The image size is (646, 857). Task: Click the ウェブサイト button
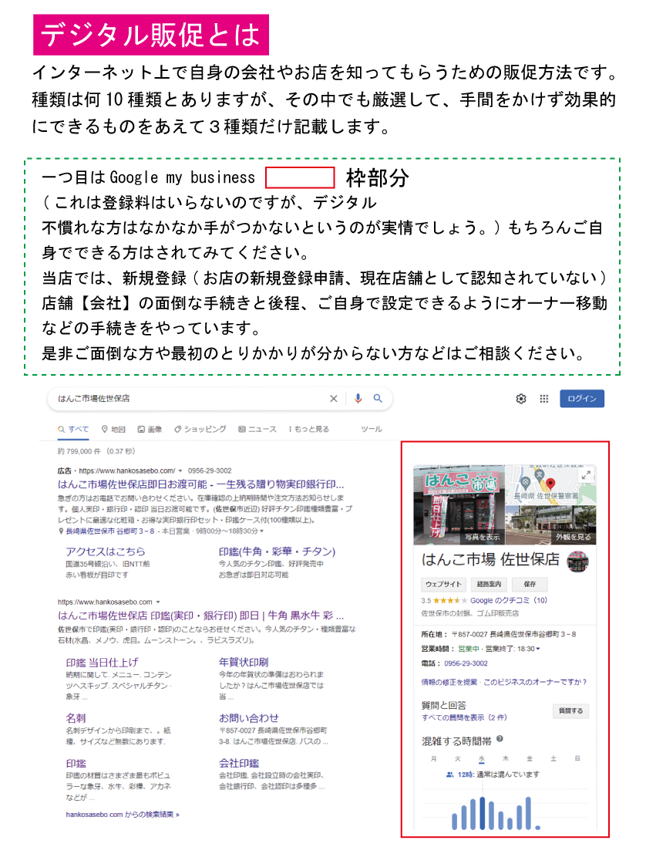pos(444,584)
